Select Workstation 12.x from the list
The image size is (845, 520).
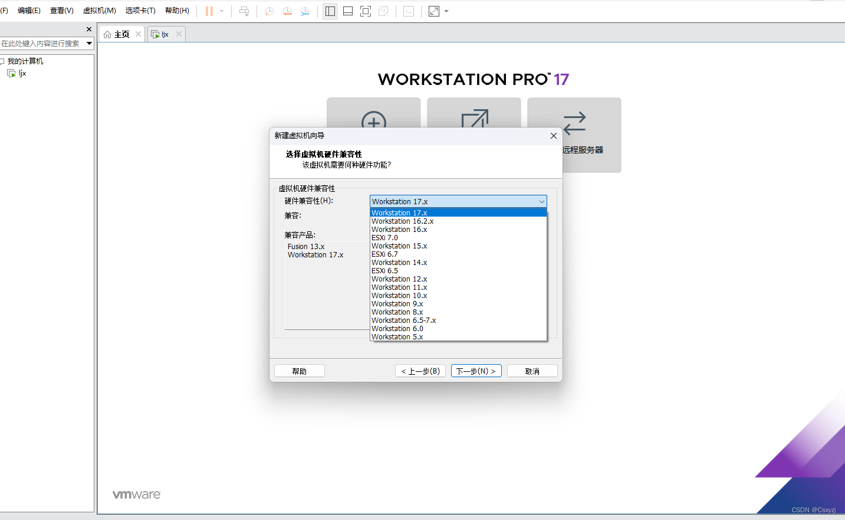(458, 279)
